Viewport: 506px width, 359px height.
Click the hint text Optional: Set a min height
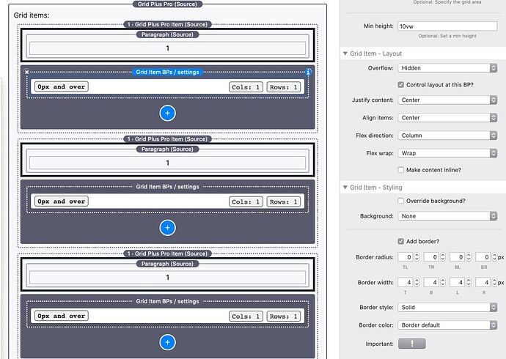point(447,36)
